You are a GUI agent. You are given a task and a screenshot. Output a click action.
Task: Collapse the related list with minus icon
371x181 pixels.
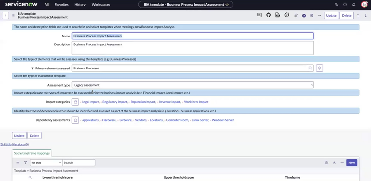click(x=342, y=162)
